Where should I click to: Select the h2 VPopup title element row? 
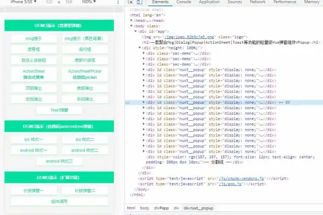(x=231, y=42)
